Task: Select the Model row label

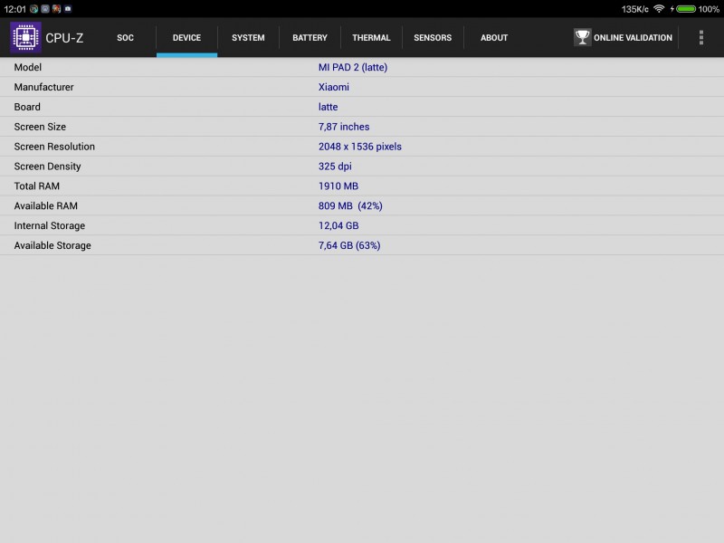Action: tap(28, 67)
